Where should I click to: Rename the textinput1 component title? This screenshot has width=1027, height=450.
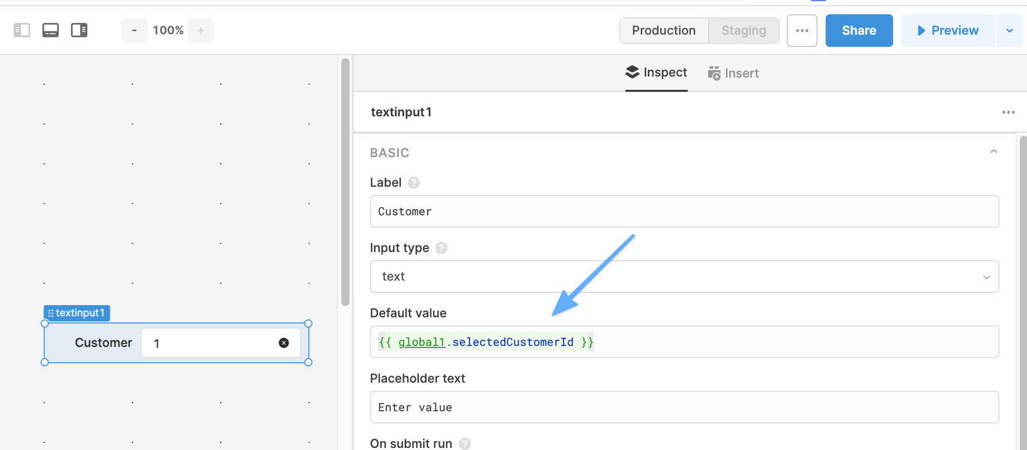point(401,112)
